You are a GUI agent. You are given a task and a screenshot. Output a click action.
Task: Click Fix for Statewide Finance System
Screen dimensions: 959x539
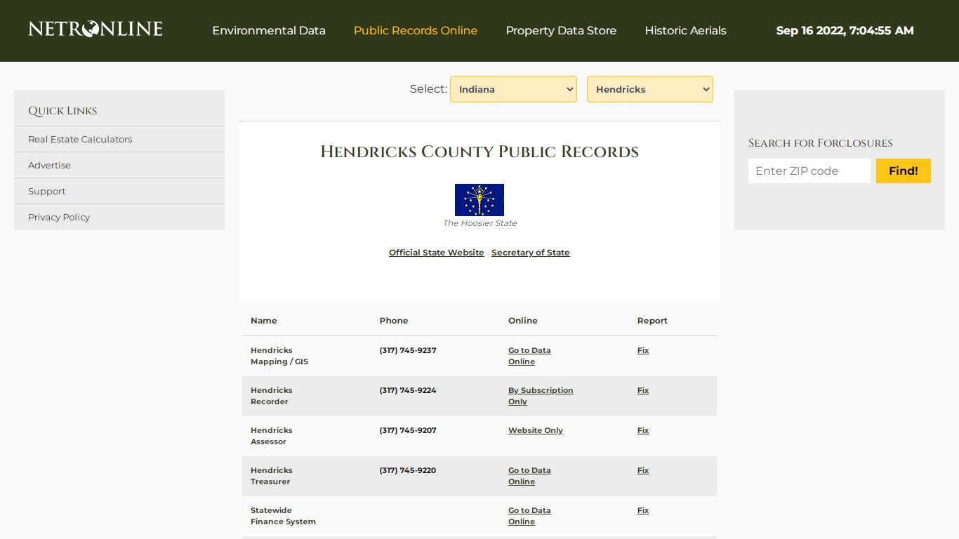pos(643,510)
